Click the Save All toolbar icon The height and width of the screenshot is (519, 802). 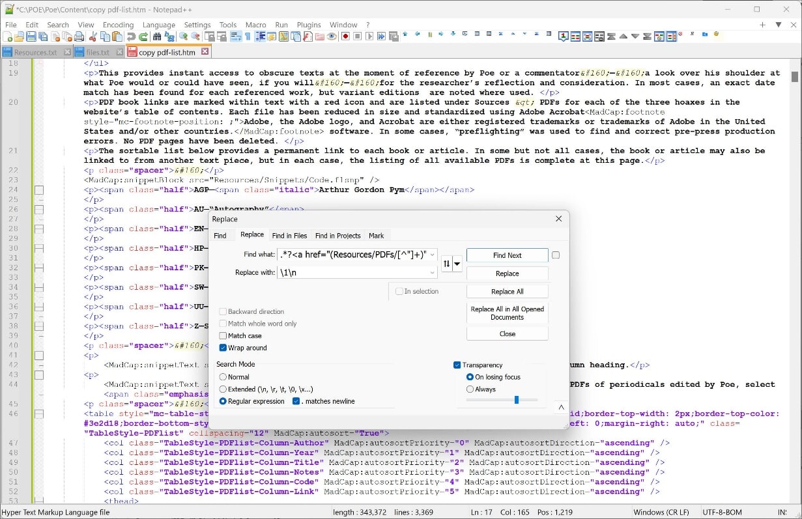point(44,37)
